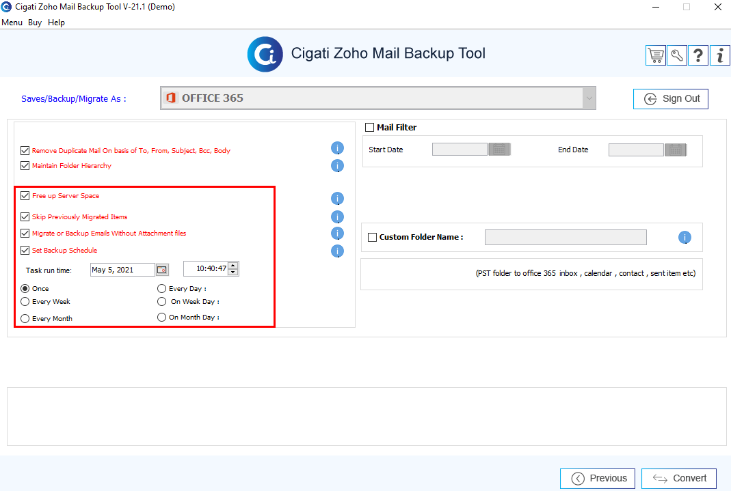Click the about info icon in header
Viewport: 731px width, 491px height.
pyautogui.click(x=720, y=55)
